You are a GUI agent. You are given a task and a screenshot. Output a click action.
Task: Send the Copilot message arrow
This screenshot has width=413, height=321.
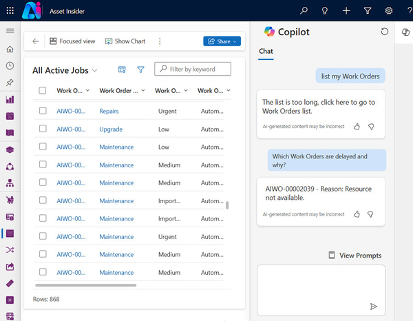[374, 307]
